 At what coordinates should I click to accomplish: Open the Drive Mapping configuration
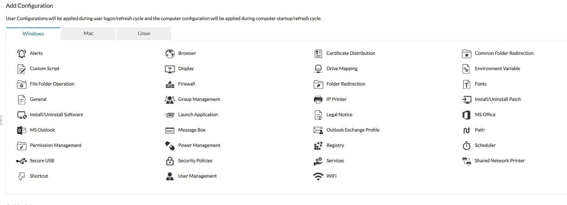(x=342, y=69)
